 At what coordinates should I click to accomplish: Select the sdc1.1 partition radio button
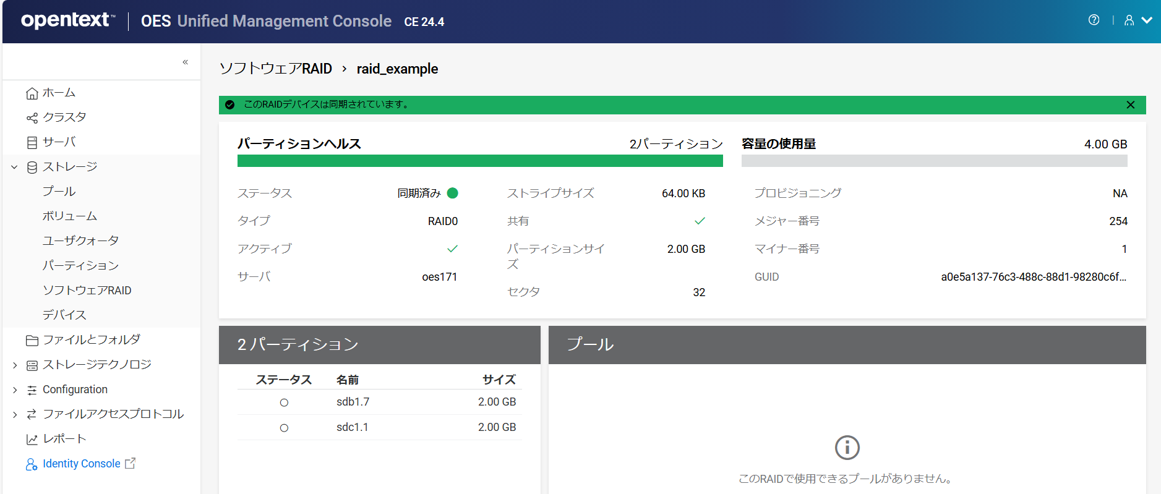pyautogui.click(x=284, y=428)
